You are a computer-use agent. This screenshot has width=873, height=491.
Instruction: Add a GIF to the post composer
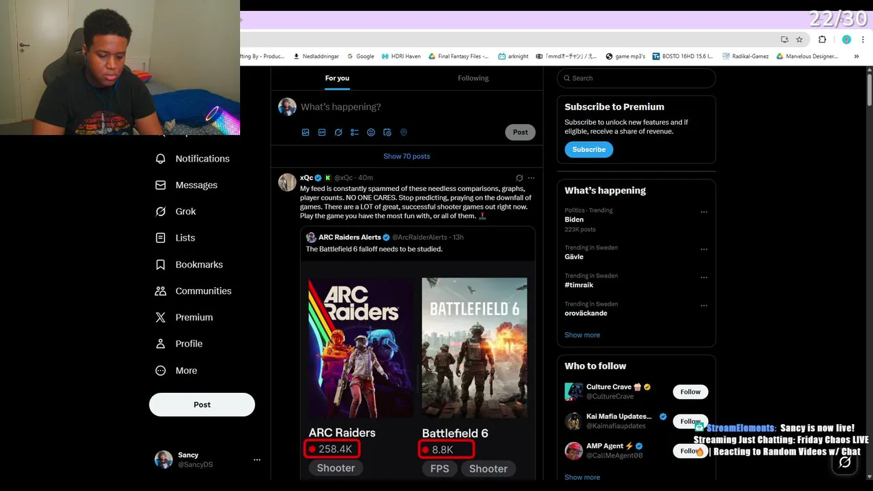322,132
